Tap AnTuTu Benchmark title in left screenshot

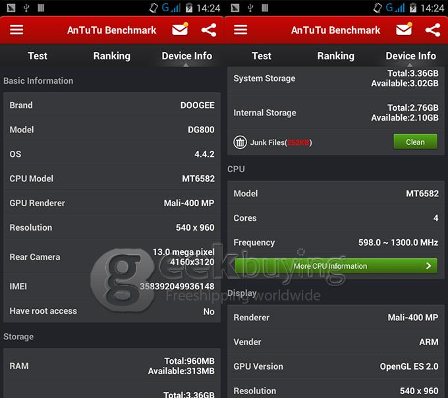(x=112, y=30)
